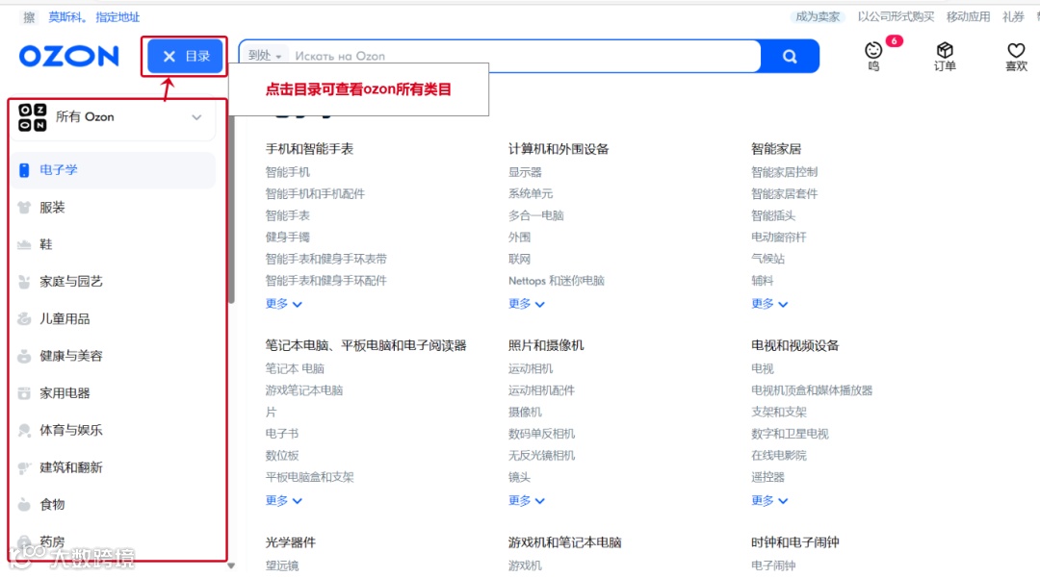The width and height of the screenshot is (1040, 577).
Task: Open 显示器 subcategory link
Action: tap(525, 172)
